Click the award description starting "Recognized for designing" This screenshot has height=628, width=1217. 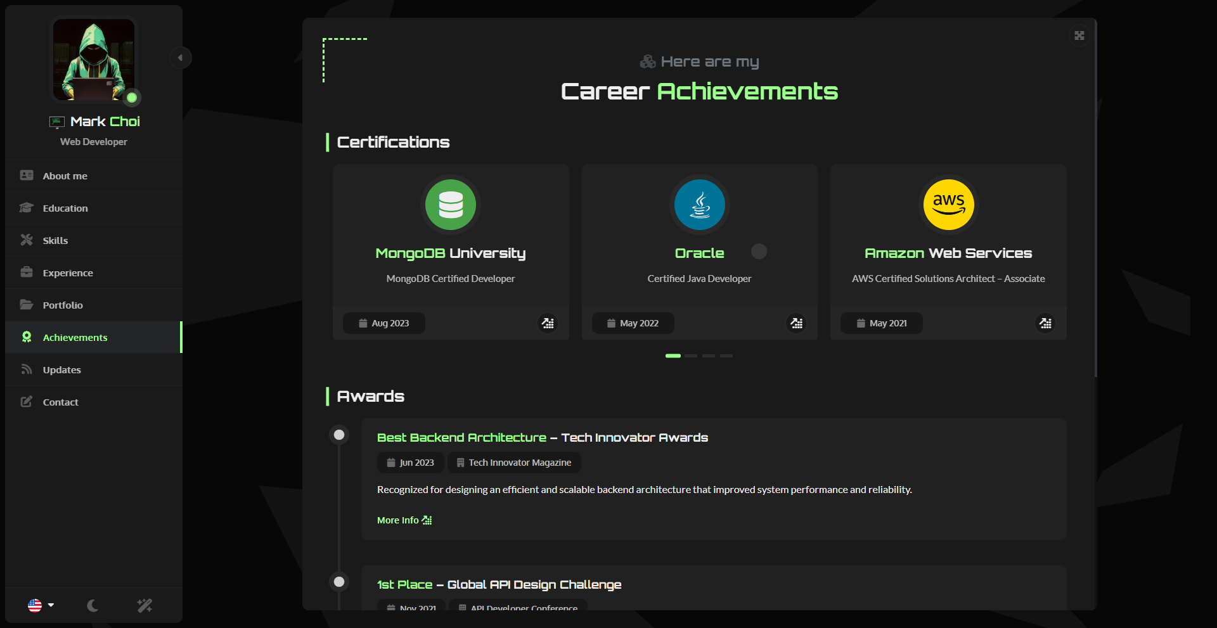pos(645,490)
